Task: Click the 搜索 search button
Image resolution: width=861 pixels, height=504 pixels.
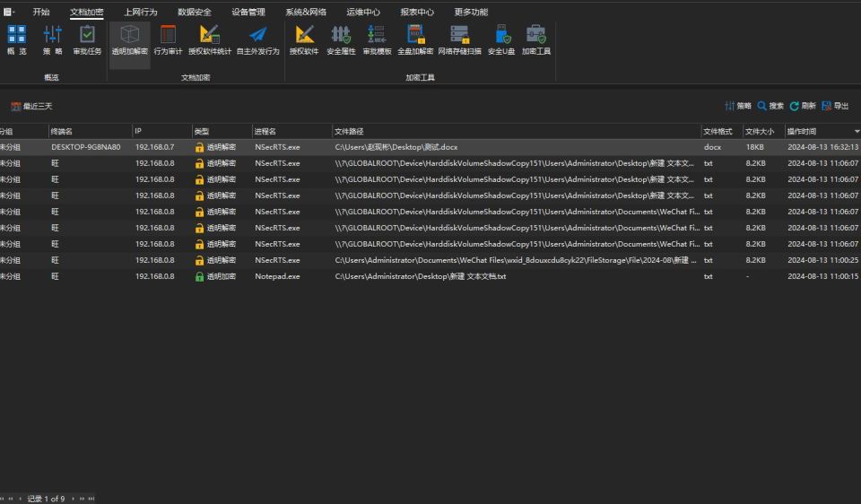Action: click(x=770, y=106)
